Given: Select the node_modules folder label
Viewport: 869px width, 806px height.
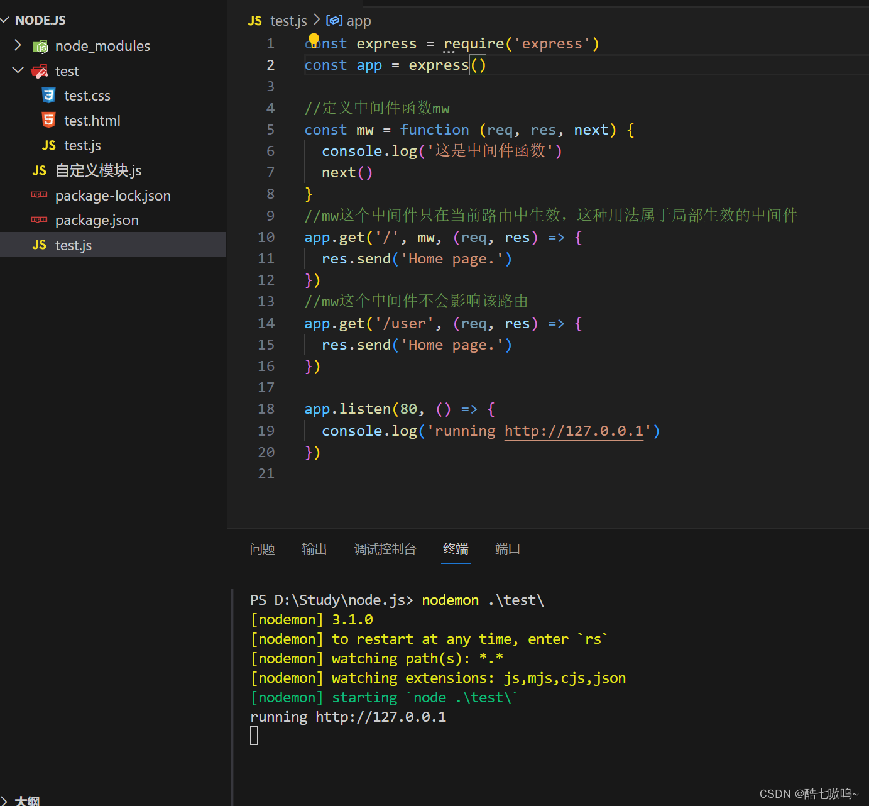Looking at the screenshot, I should [102, 46].
